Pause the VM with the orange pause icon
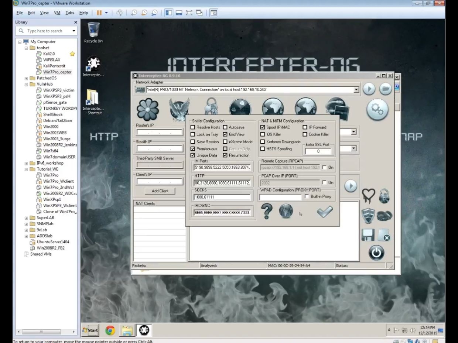The width and height of the screenshot is (458, 343). point(99,13)
